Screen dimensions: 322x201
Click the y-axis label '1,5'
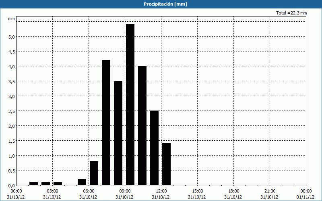tap(12, 141)
